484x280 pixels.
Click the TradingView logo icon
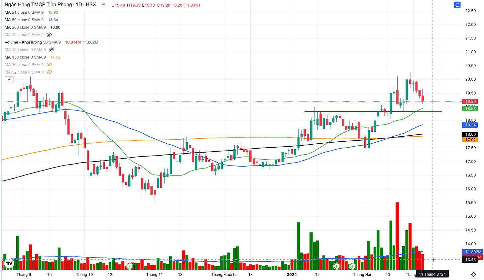coord(10,263)
